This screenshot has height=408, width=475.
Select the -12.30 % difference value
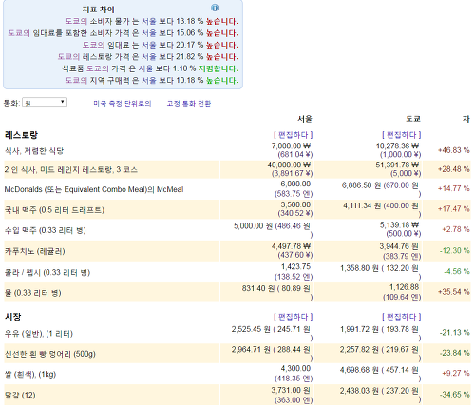(x=455, y=250)
